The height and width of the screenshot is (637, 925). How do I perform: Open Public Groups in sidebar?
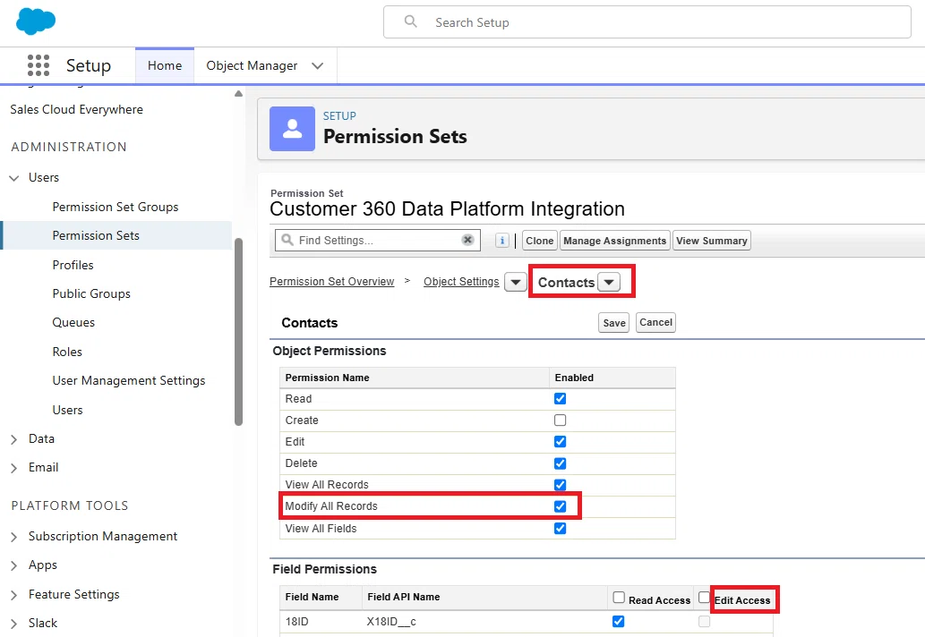pyautogui.click(x=91, y=293)
